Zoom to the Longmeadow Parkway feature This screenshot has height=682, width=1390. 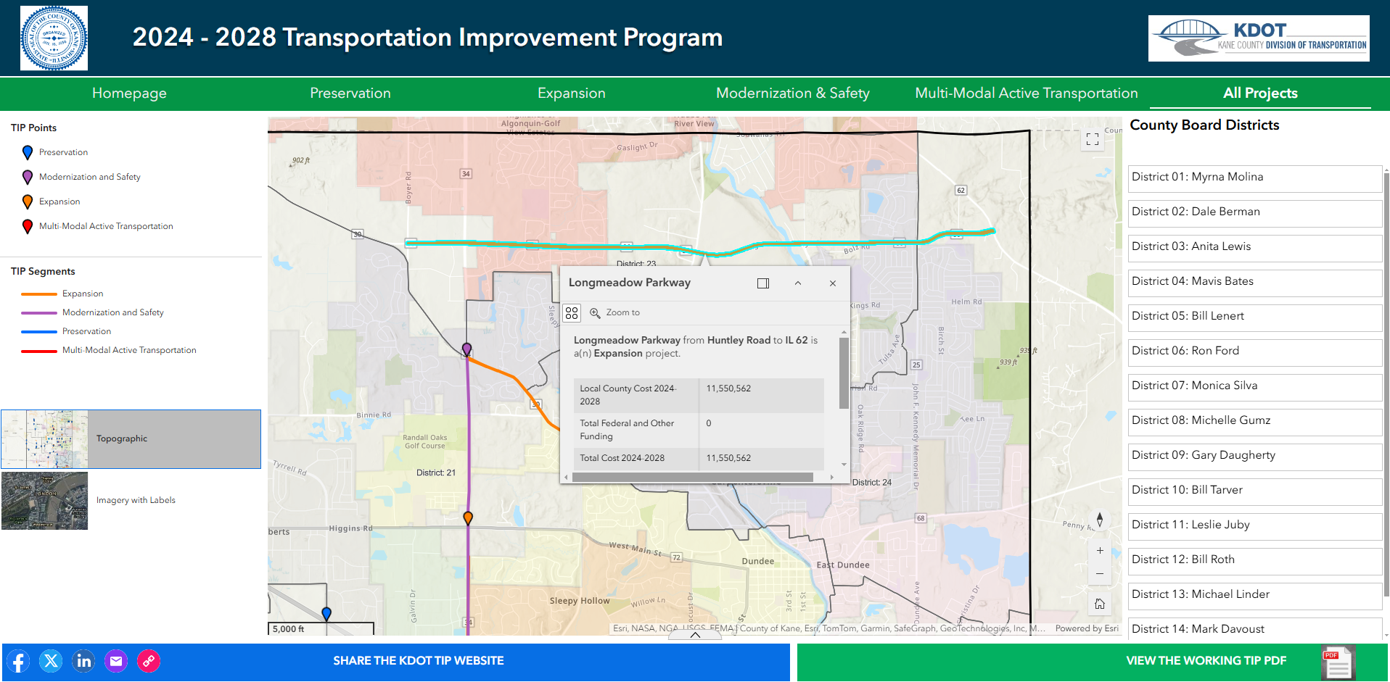615,312
